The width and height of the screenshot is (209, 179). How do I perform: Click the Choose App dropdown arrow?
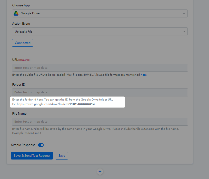[184, 13]
